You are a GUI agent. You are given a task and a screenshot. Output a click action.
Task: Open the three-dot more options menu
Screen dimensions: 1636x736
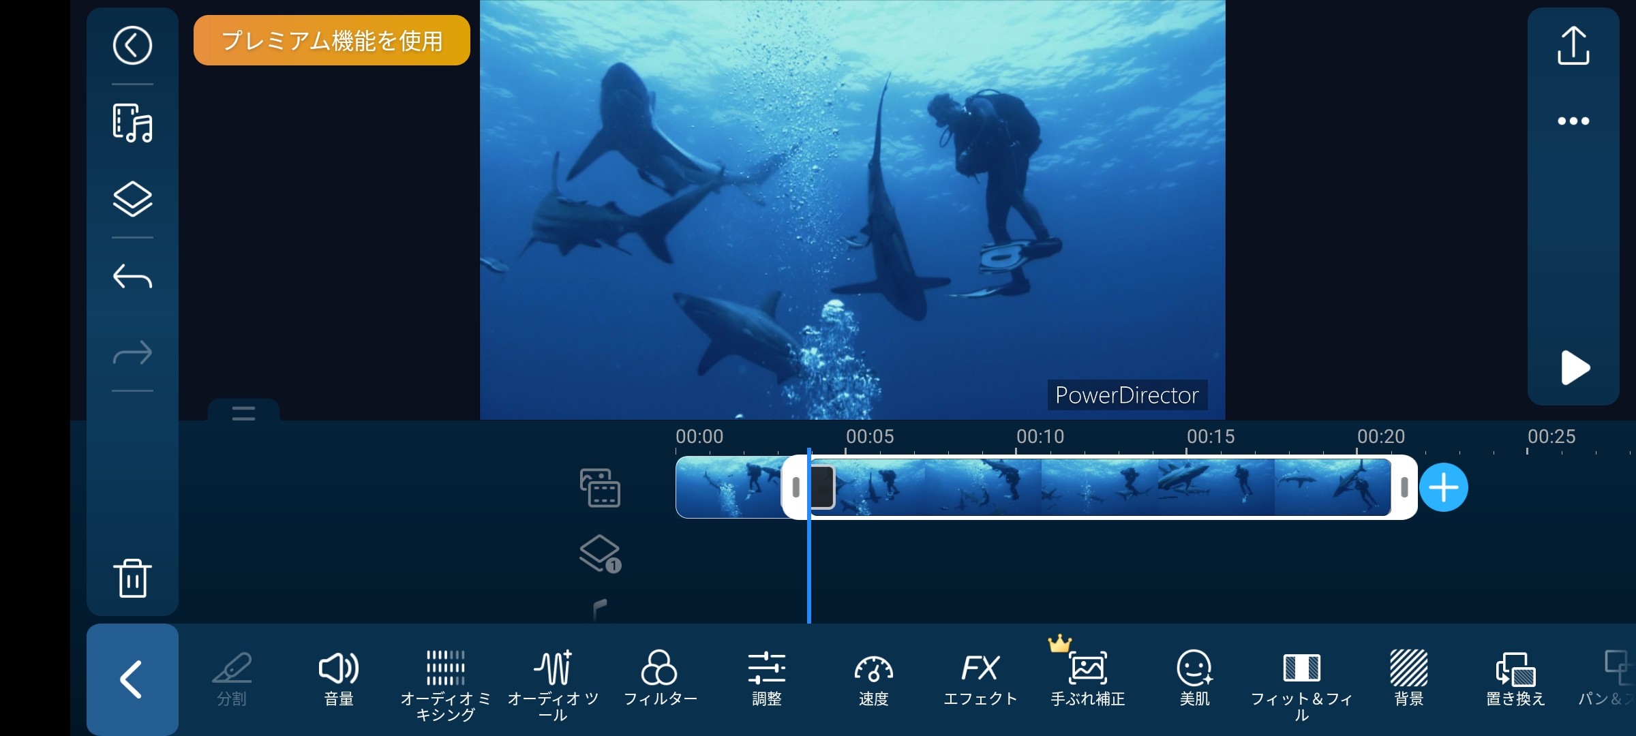click(1573, 121)
